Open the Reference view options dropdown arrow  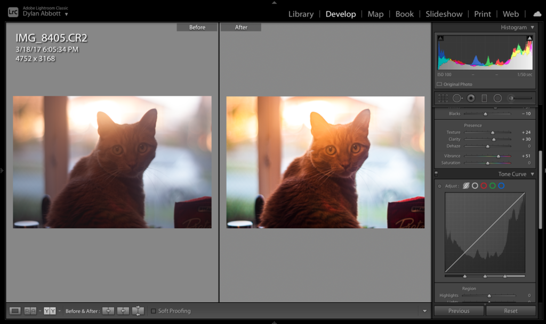click(39, 311)
